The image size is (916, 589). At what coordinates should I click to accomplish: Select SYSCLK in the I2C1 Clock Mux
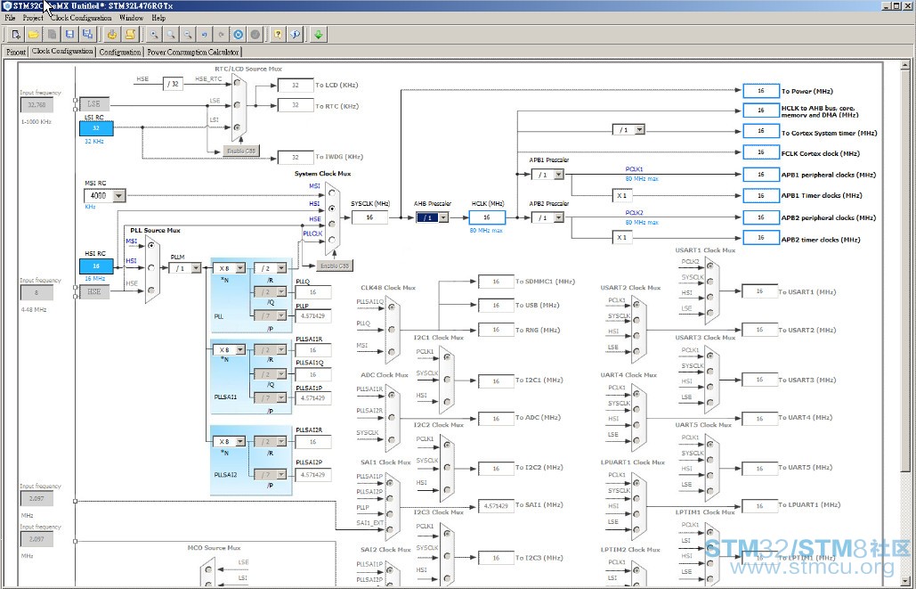click(446, 379)
